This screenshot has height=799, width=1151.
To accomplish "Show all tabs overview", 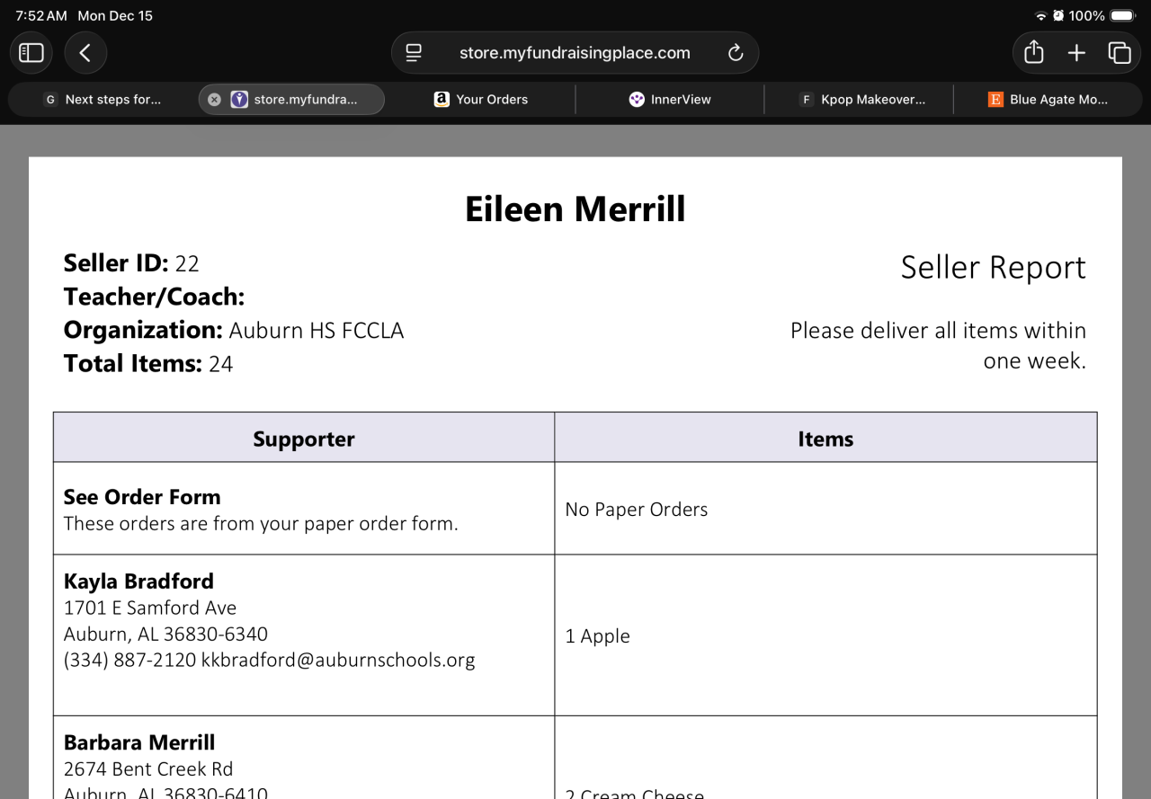I will tap(1120, 53).
